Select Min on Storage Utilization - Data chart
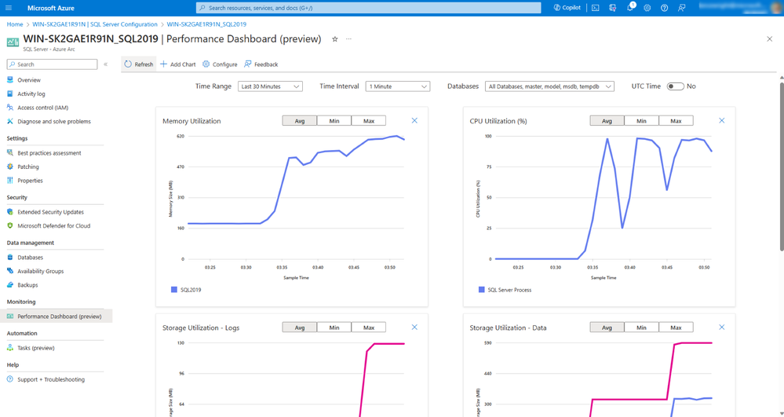This screenshot has height=417, width=784. 641,327
